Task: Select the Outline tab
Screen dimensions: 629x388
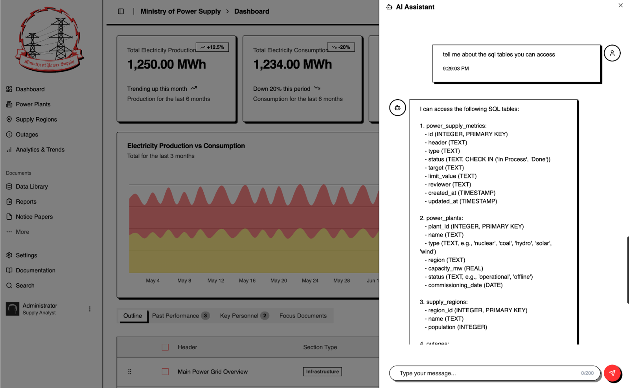Action: pyautogui.click(x=133, y=316)
